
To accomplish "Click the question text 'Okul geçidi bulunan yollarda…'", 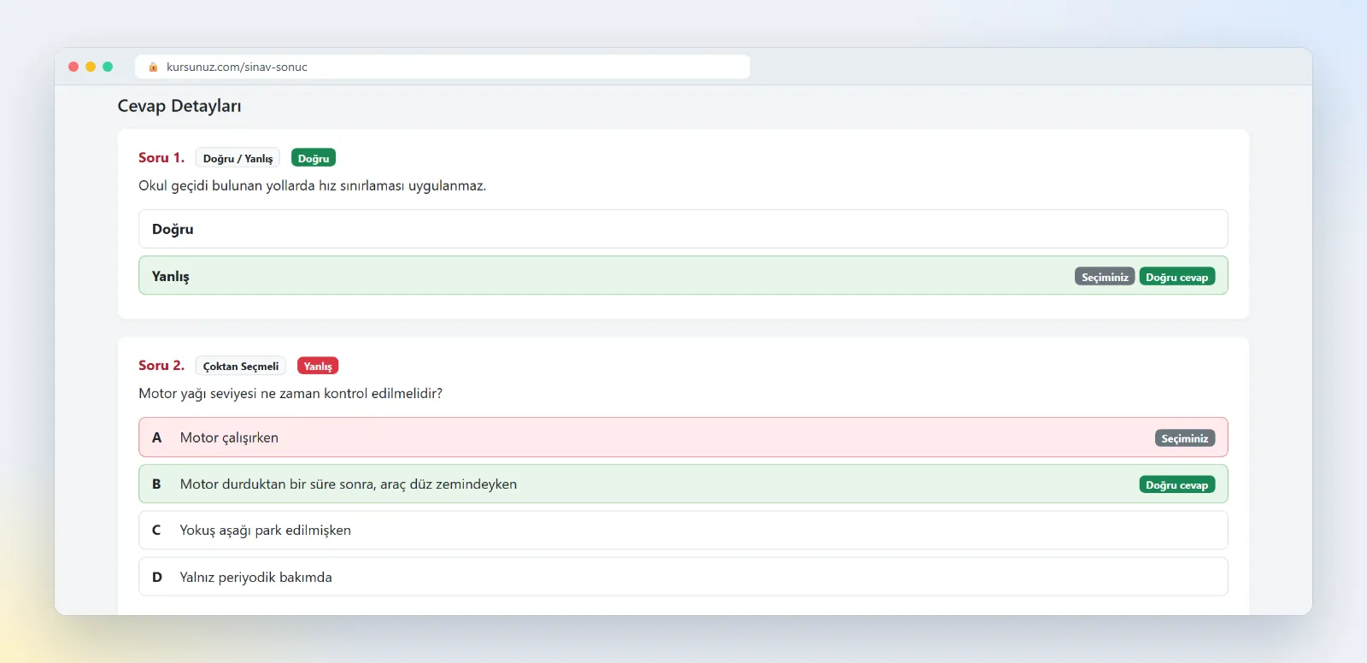I will point(312,185).
